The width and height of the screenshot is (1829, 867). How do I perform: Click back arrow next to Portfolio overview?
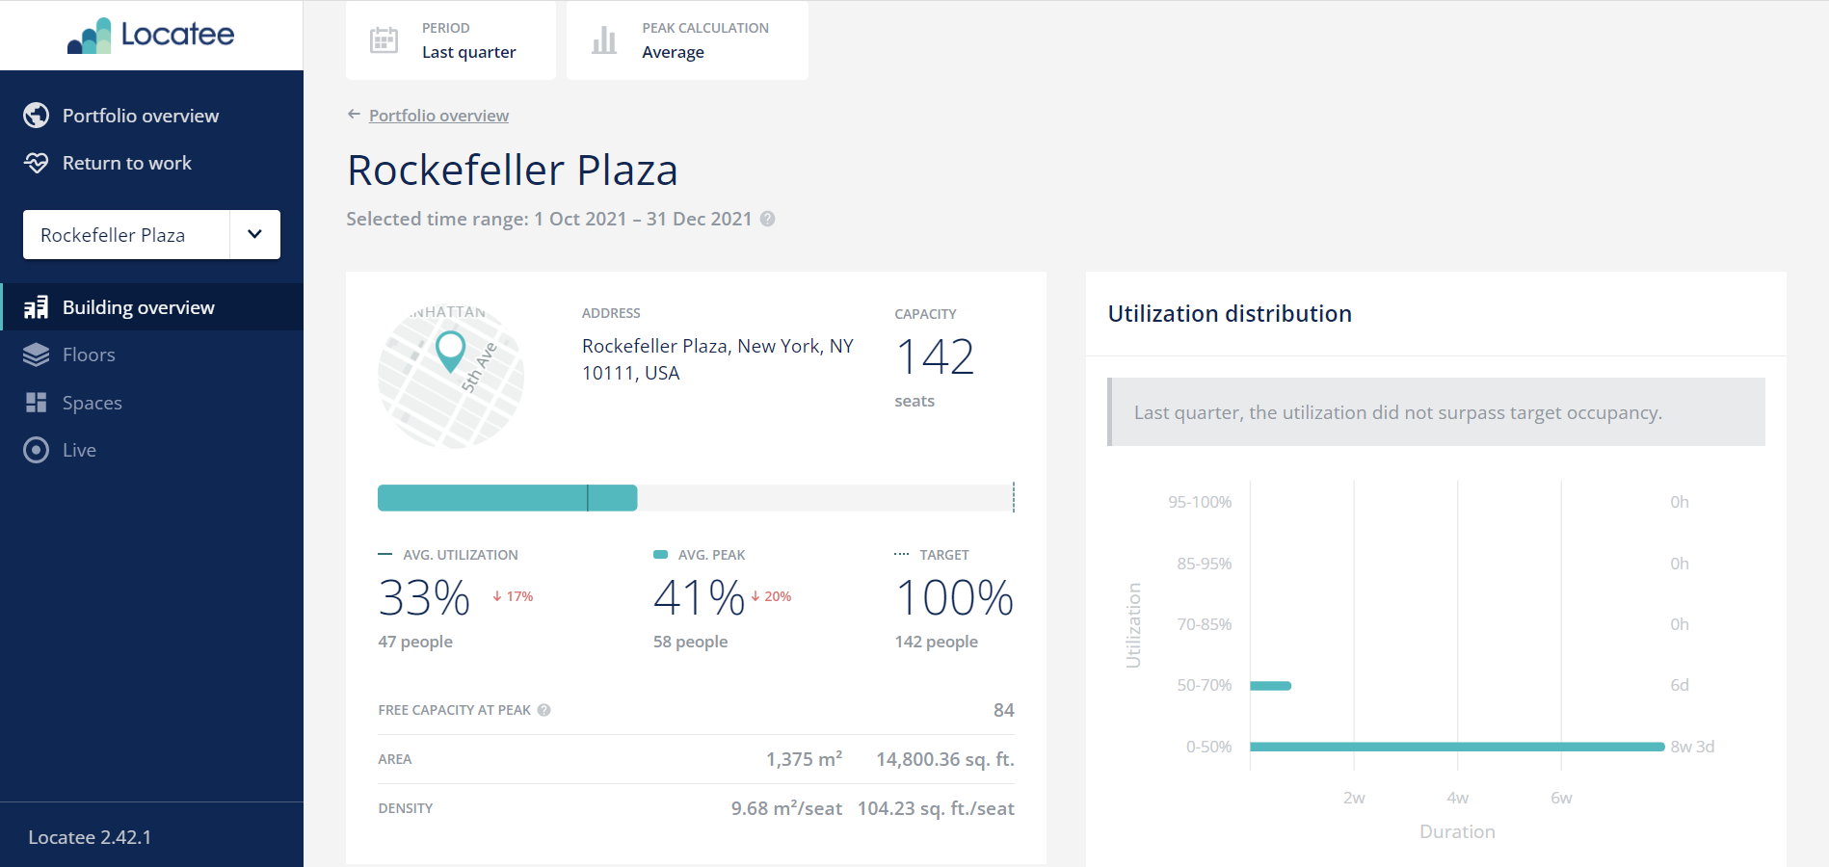pos(354,115)
